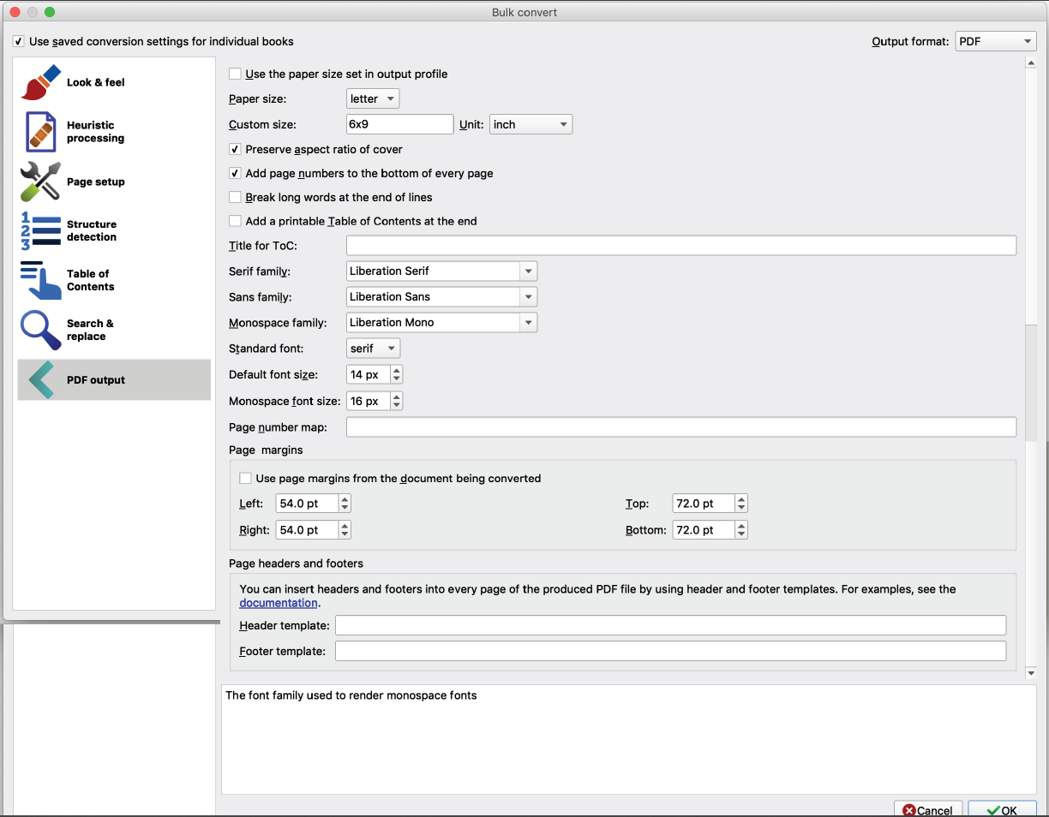Enable Break long words at line ends
1049x817 pixels.
click(235, 197)
